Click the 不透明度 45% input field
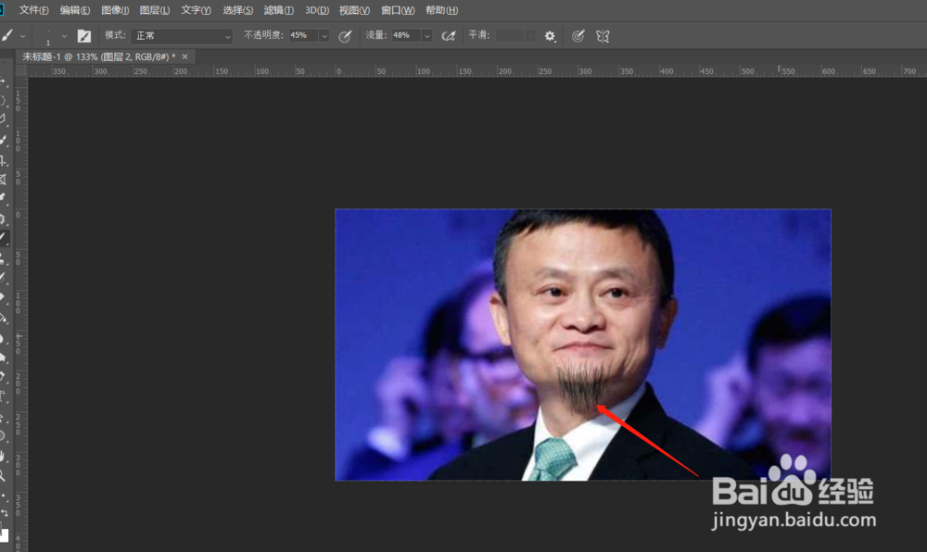Image resolution: width=927 pixels, height=552 pixels. click(x=303, y=35)
